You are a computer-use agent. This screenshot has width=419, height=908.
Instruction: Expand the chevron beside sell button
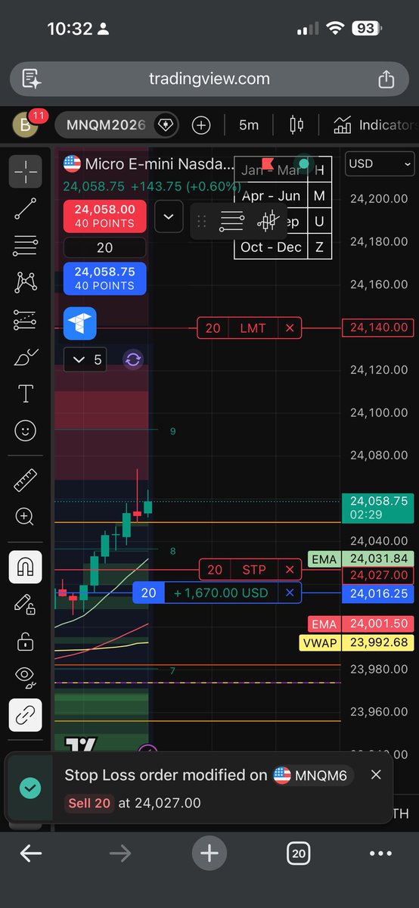(x=169, y=218)
